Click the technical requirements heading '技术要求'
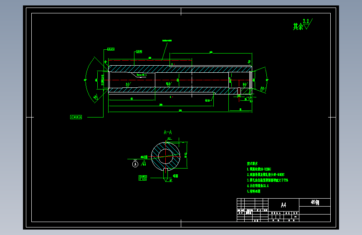Screen dimensions: 362x235 click(x=252, y=163)
